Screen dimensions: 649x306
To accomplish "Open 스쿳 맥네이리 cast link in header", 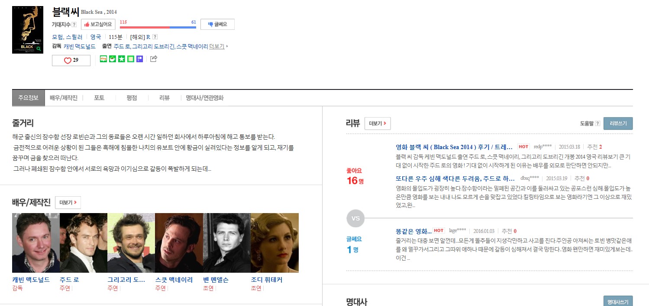I will (x=192, y=46).
